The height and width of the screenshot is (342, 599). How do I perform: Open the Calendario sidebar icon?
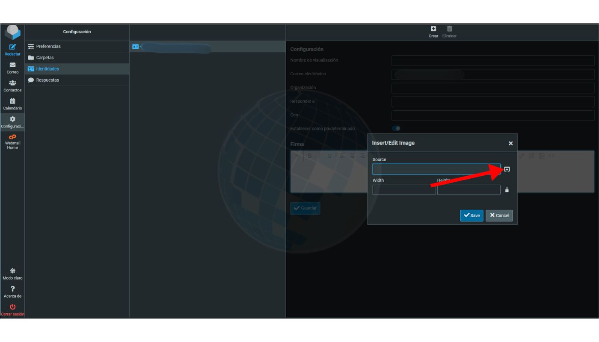pos(12,101)
